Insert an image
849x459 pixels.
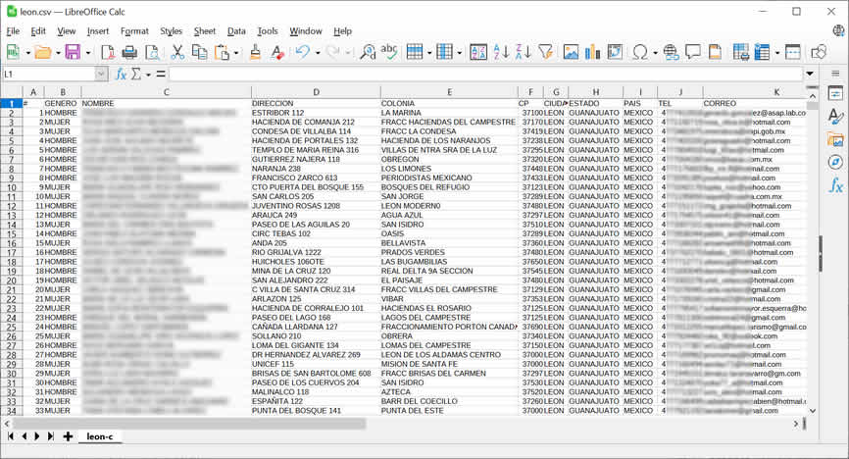[571, 52]
